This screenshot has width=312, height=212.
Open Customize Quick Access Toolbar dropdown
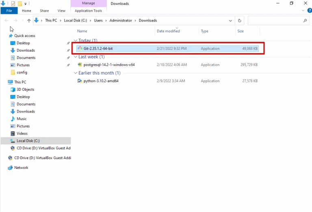point(26,4)
